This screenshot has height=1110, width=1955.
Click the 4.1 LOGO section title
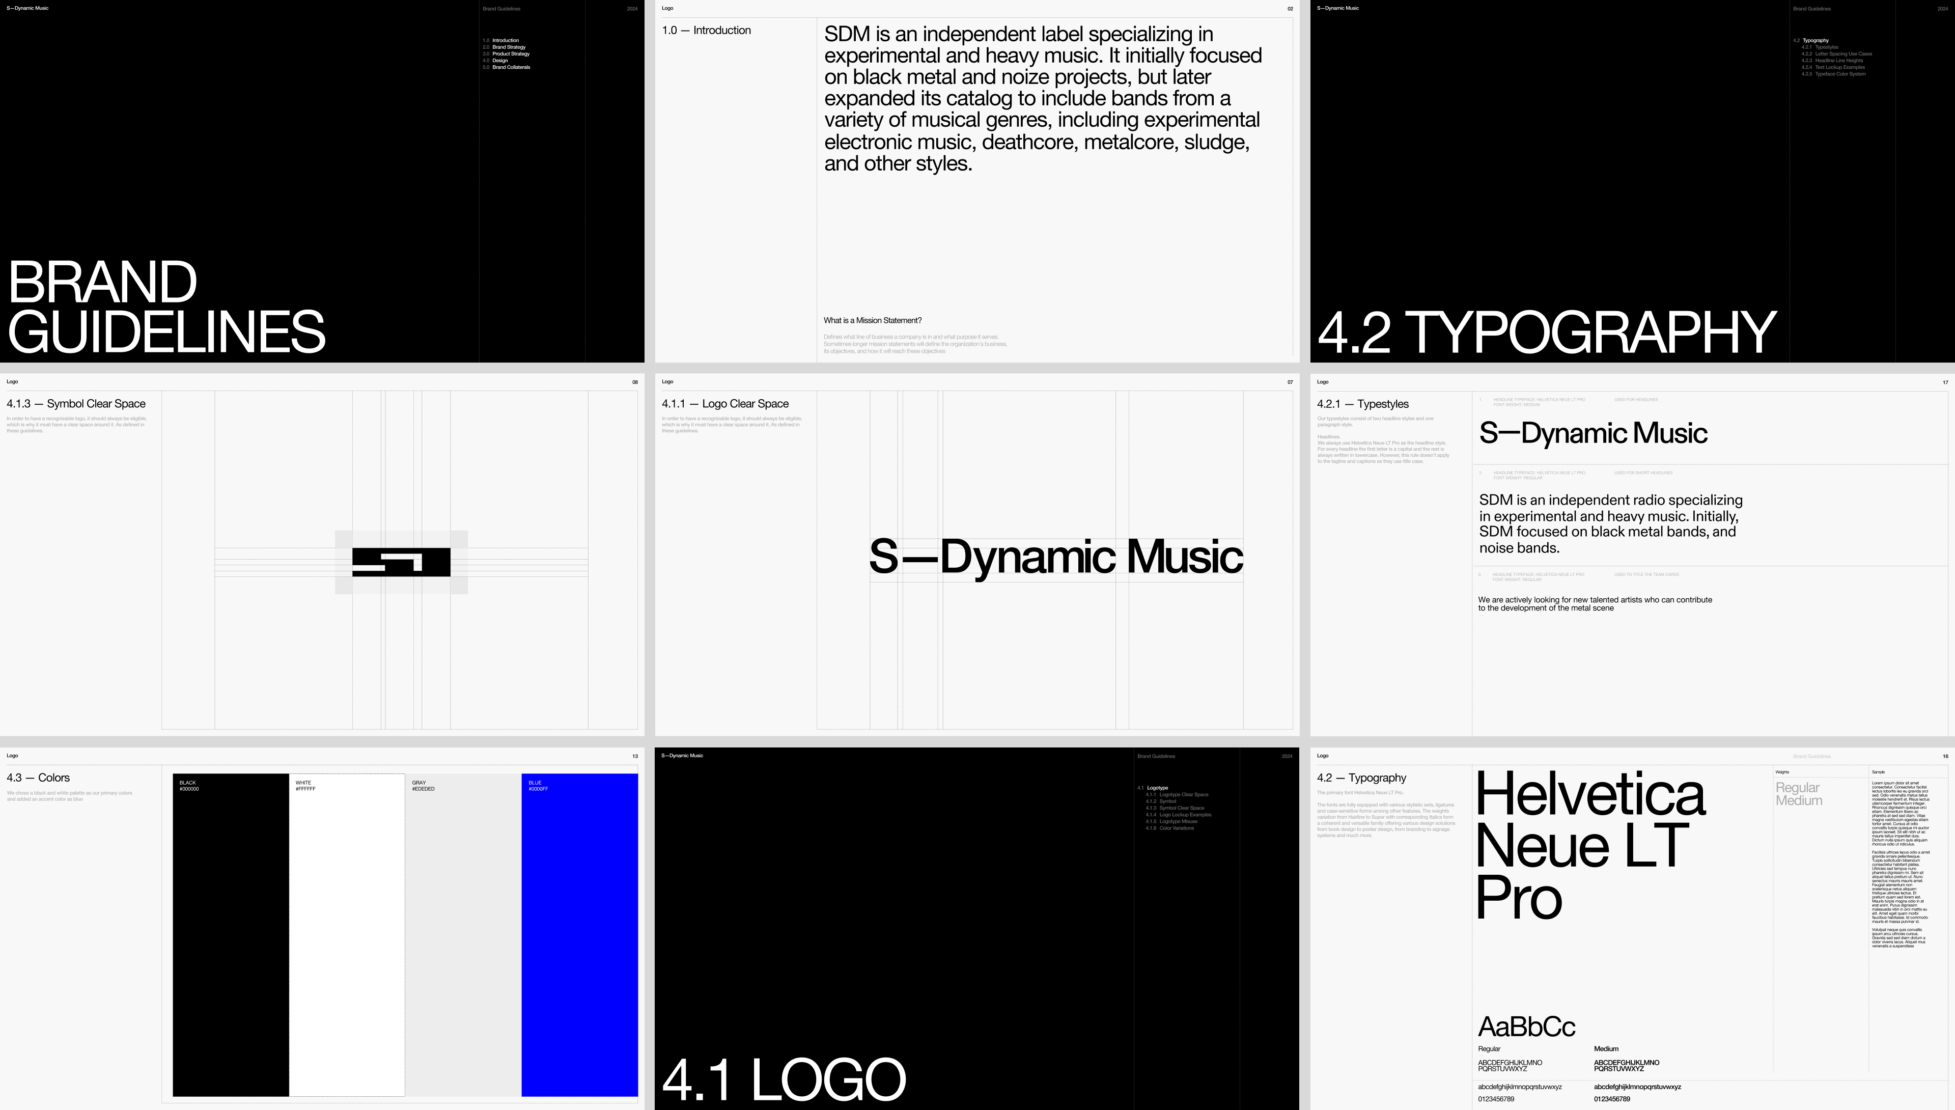click(784, 1080)
